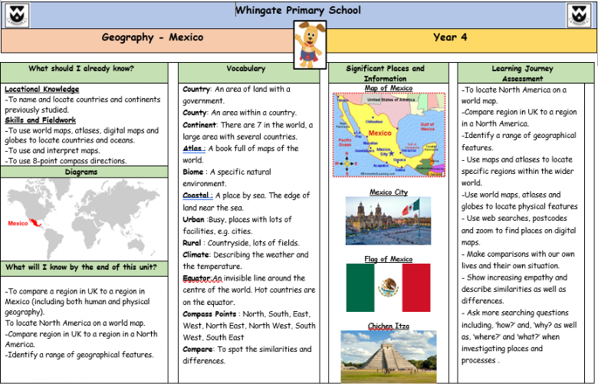
Task: Click the eagle emblem on the Mexican flag
Action: click(x=388, y=287)
